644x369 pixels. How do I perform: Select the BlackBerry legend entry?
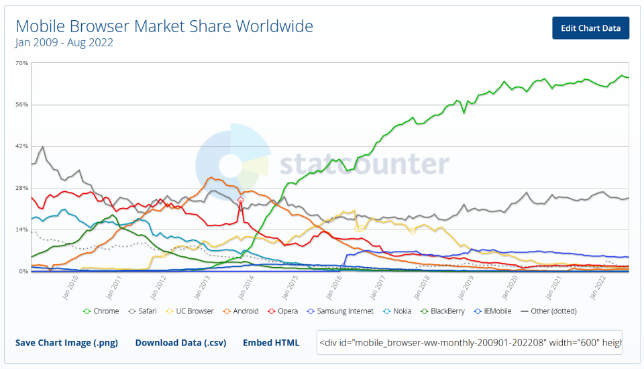click(443, 311)
